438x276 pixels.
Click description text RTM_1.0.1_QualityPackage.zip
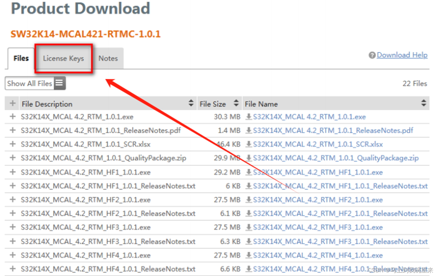pos(104,158)
